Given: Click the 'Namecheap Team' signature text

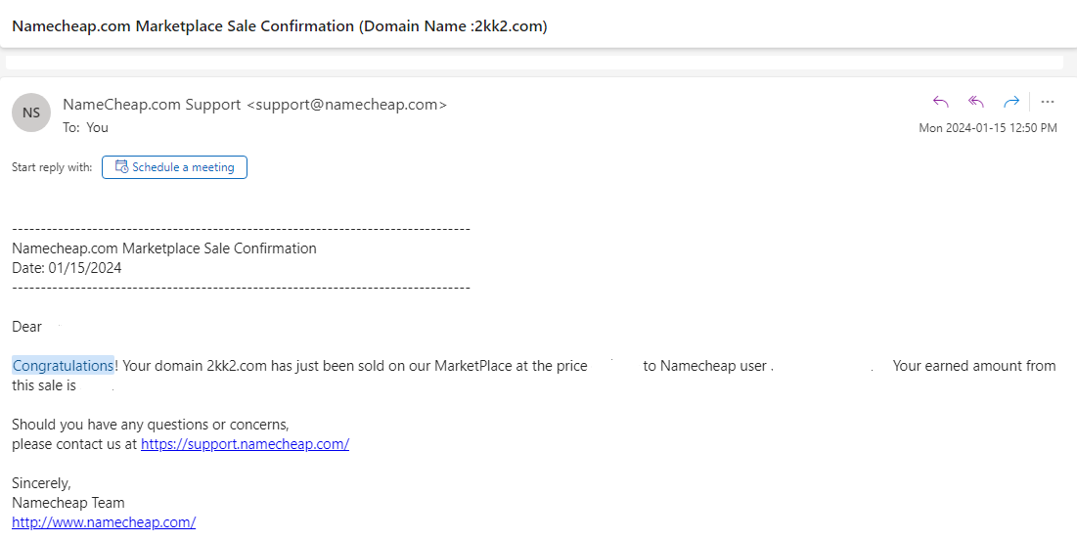Looking at the screenshot, I should tap(68, 503).
